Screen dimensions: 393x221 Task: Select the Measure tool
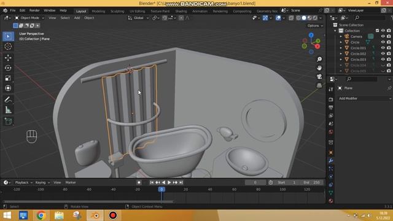tap(8, 110)
